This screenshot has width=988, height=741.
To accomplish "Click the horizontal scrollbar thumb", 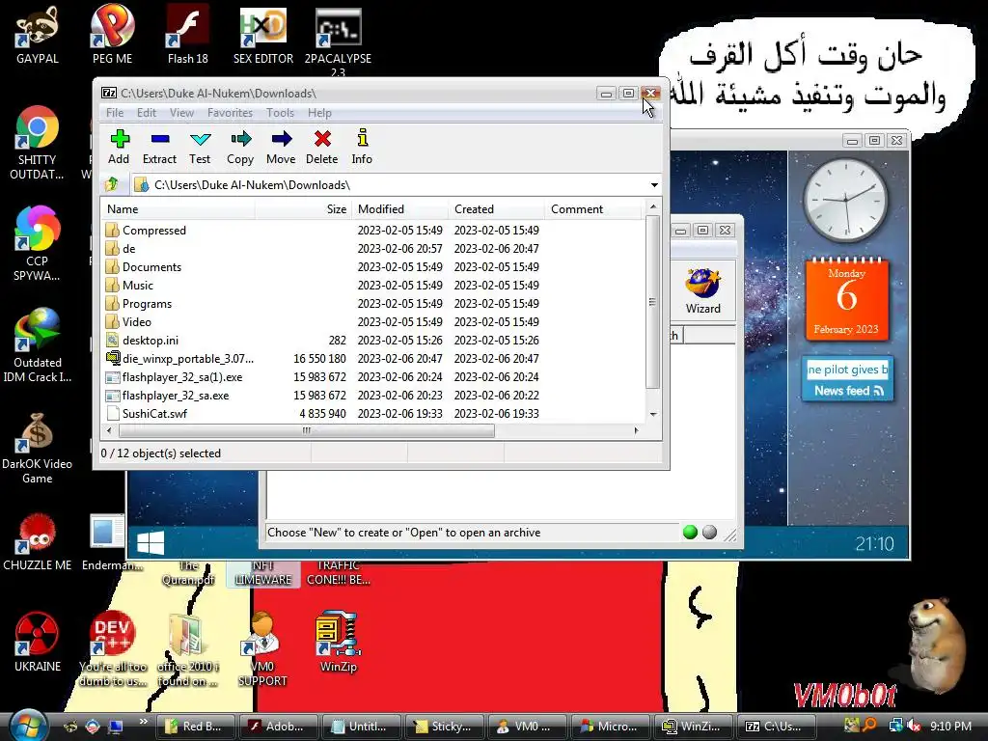I will [x=306, y=431].
